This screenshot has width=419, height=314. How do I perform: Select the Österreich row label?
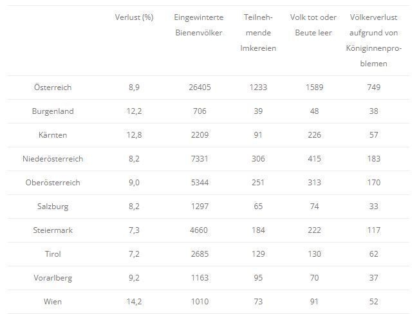point(53,87)
